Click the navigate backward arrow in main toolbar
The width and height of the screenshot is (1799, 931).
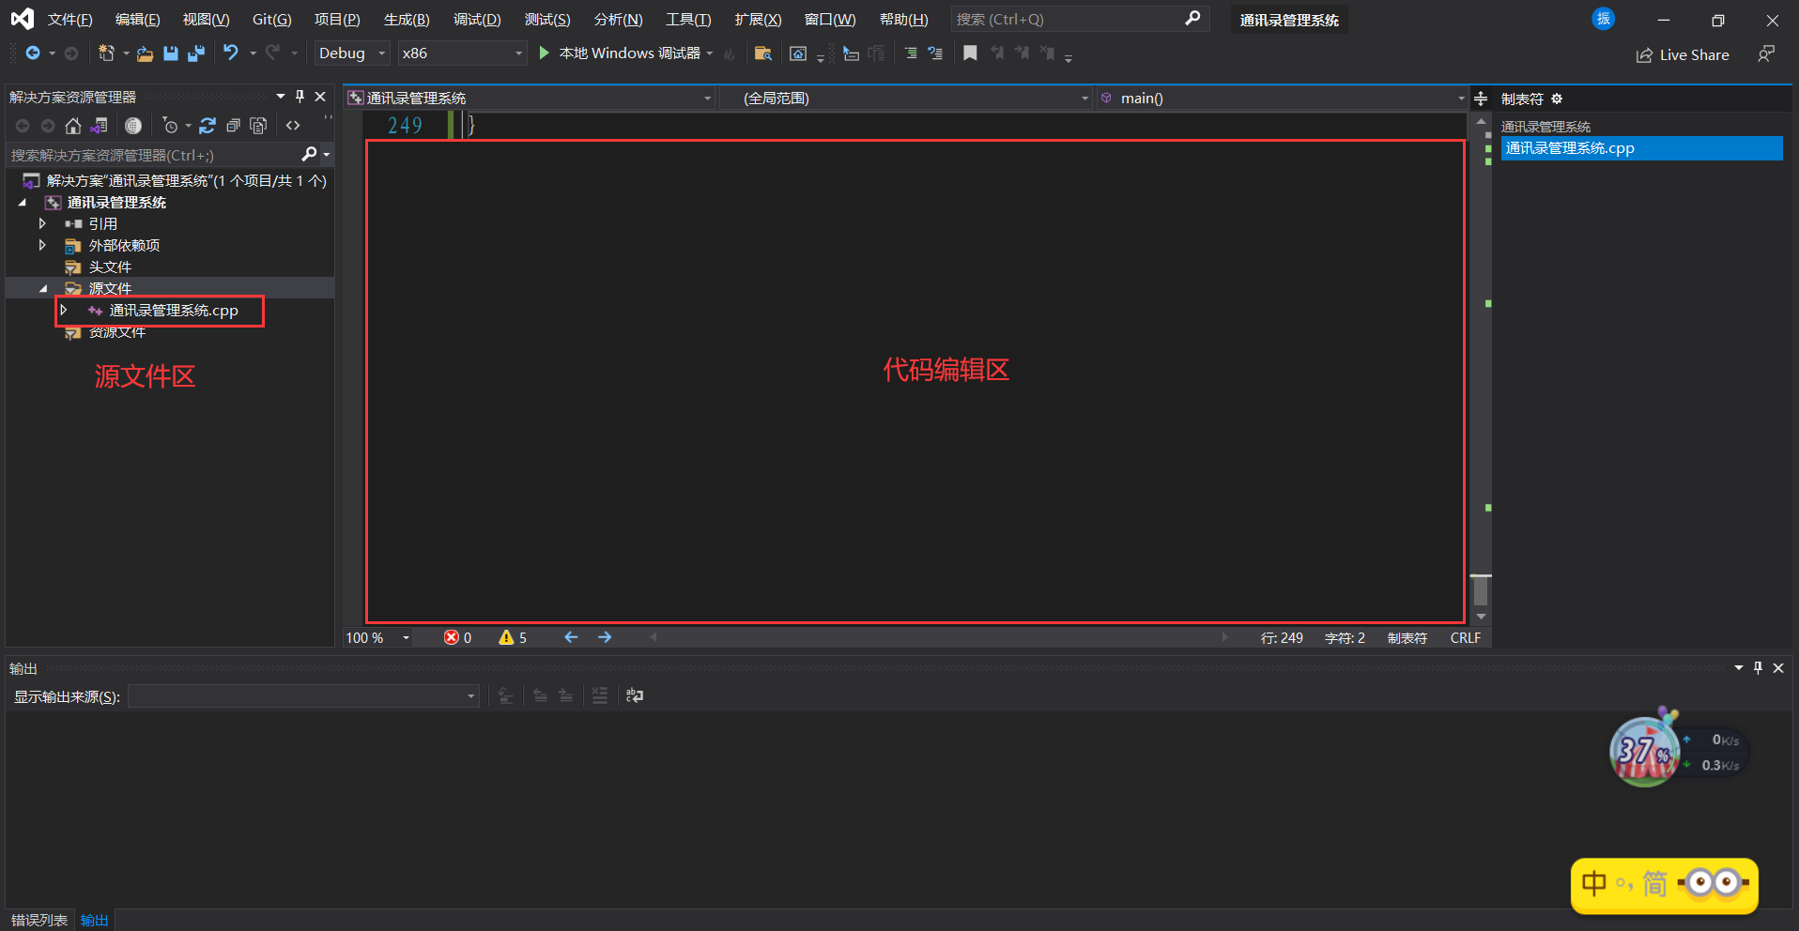pos(33,53)
